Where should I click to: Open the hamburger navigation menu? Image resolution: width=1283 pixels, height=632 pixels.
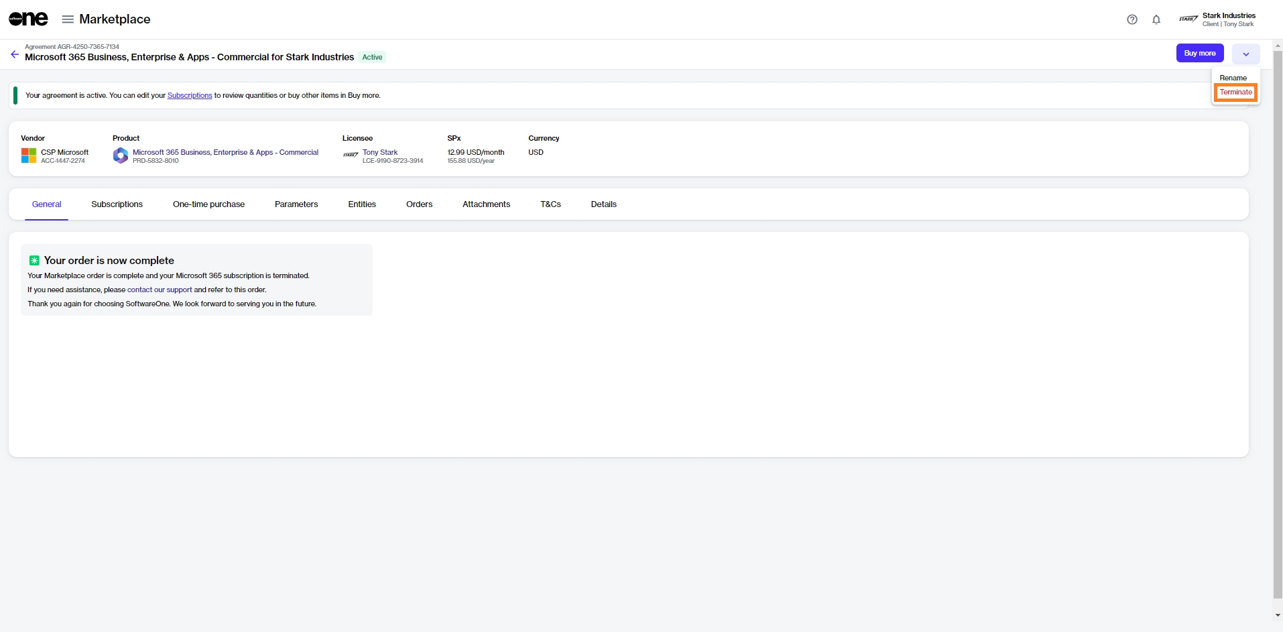click(x=68, y=19)
